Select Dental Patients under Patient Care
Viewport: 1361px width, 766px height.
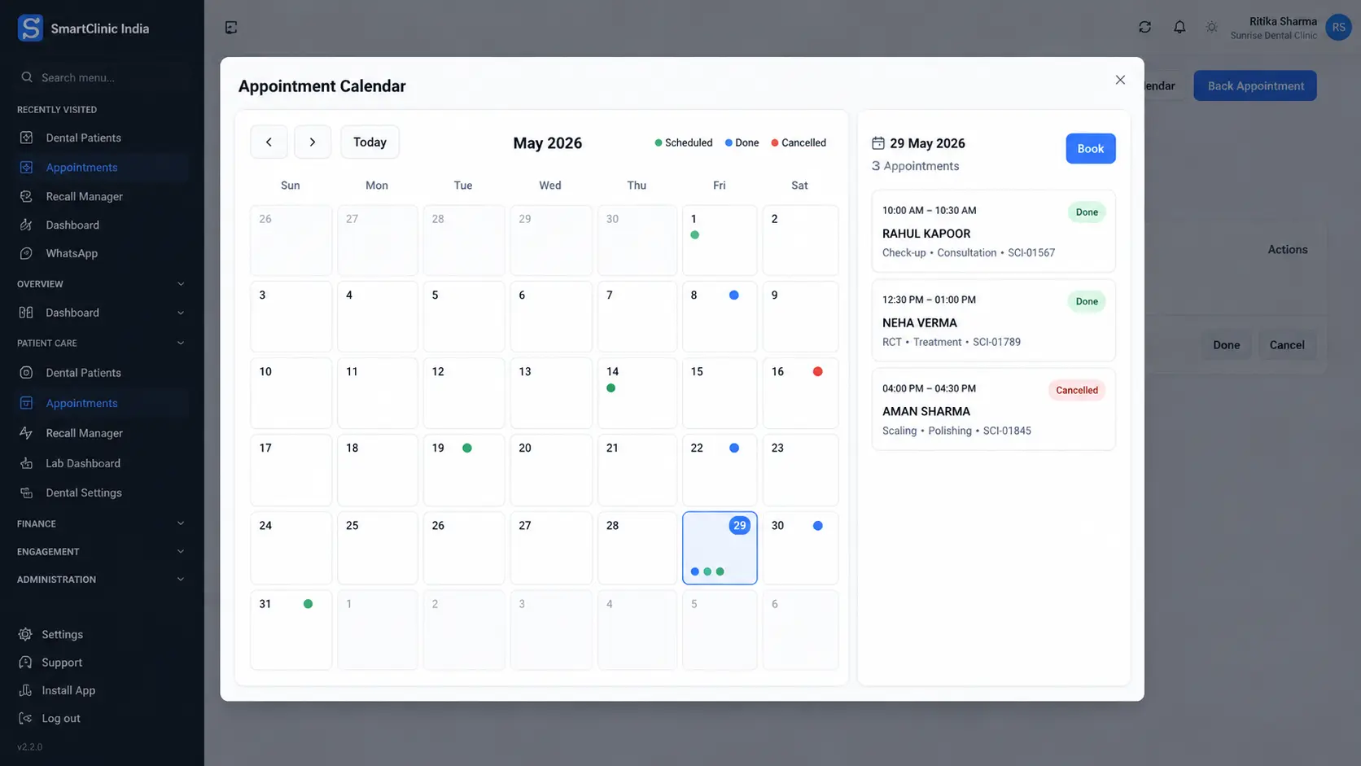click(102, 373)
